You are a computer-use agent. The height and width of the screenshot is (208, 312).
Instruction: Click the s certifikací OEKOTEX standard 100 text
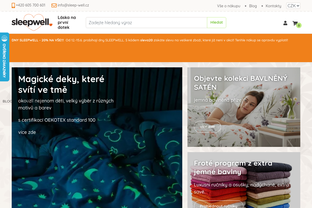click(x=57, y=120)
